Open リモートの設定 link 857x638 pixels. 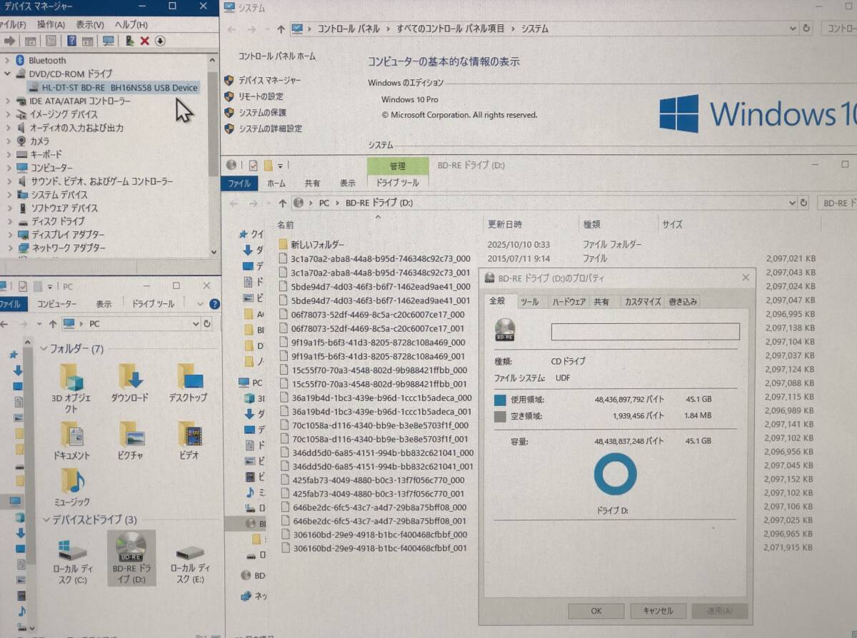point(261,96)
